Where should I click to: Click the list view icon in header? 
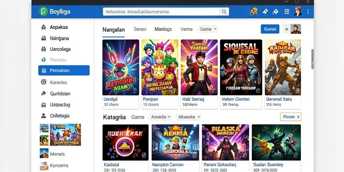pos(287,12)
